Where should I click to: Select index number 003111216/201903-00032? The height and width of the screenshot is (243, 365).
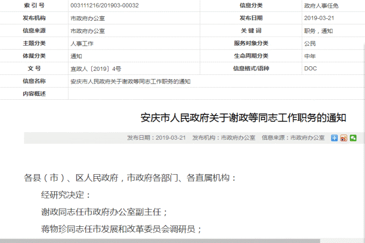coord(104,6)
